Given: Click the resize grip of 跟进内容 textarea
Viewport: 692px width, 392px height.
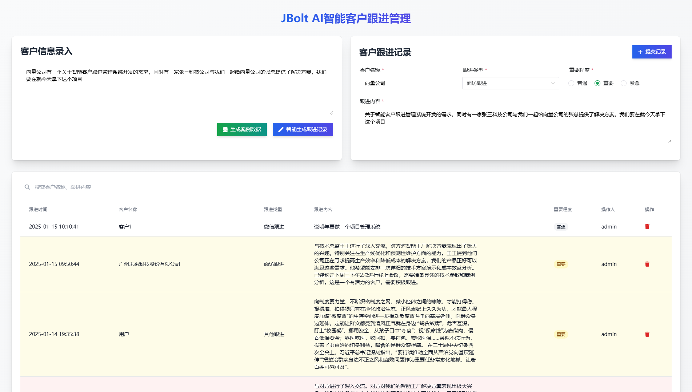Looking at the screenshot, I should coord(669,141).
